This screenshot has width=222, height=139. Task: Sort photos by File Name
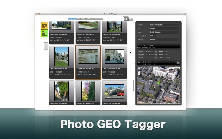72,19
